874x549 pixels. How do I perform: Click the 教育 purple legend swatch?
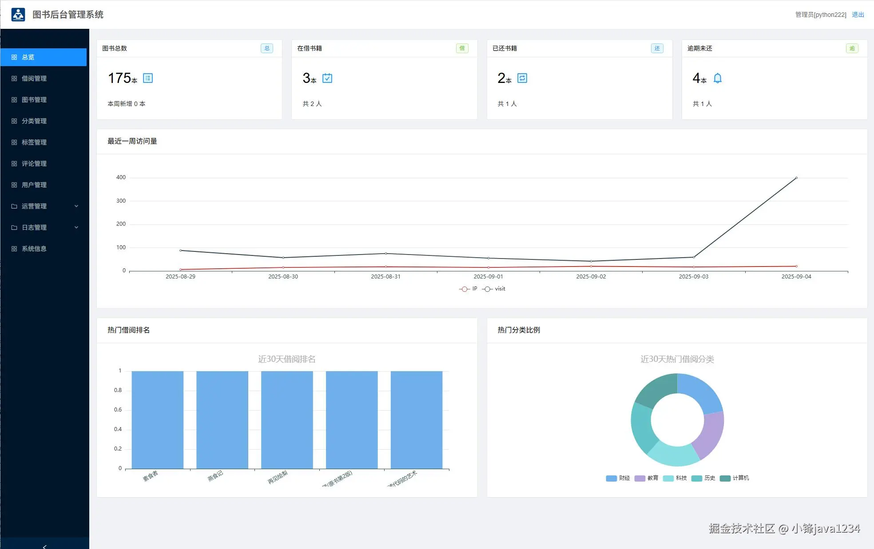(x=640, y=478)
